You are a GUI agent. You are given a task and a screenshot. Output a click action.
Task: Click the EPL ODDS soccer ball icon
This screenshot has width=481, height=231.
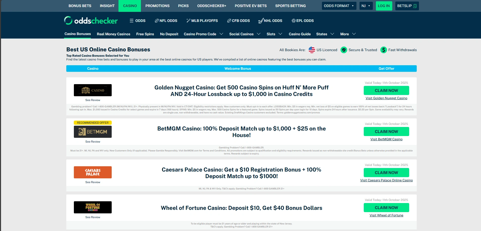(293, 21)
